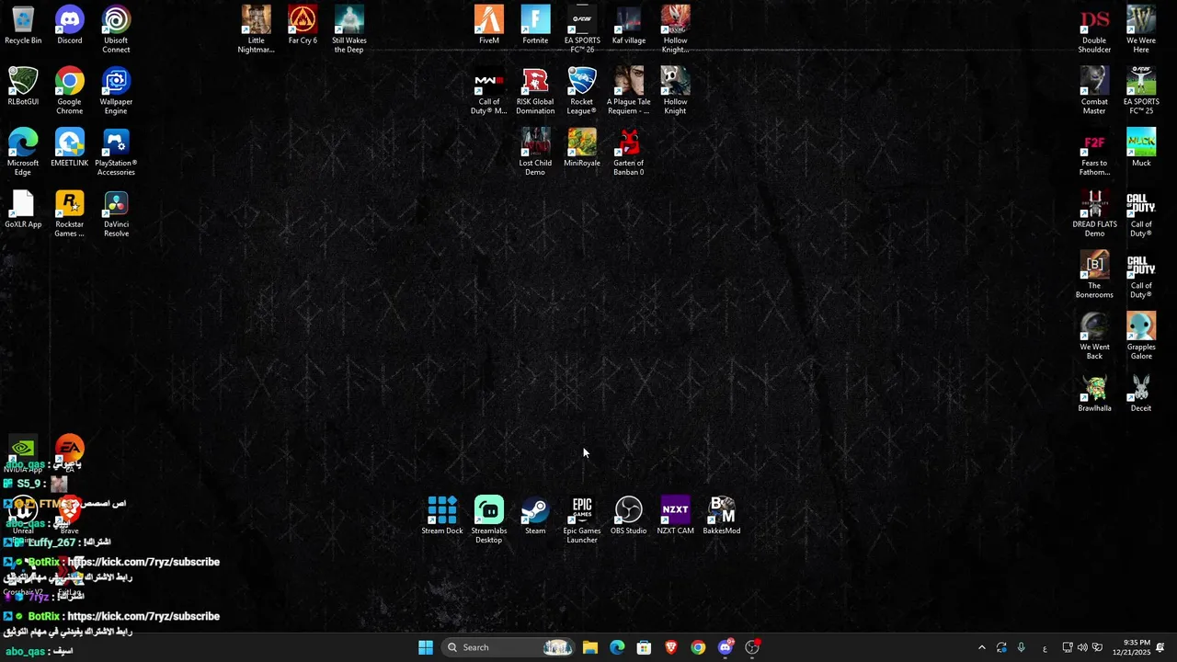Open the Fears to Fathom shortcut
Viewport: 1177px width, 662px height.
point(1094,153)
